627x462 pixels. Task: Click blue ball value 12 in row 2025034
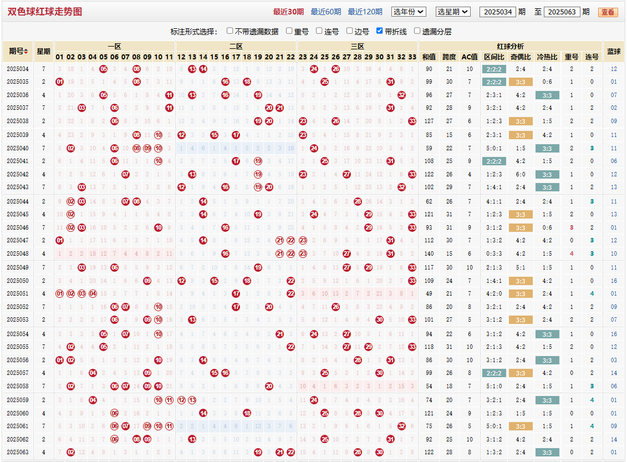[x=614, y=69]
